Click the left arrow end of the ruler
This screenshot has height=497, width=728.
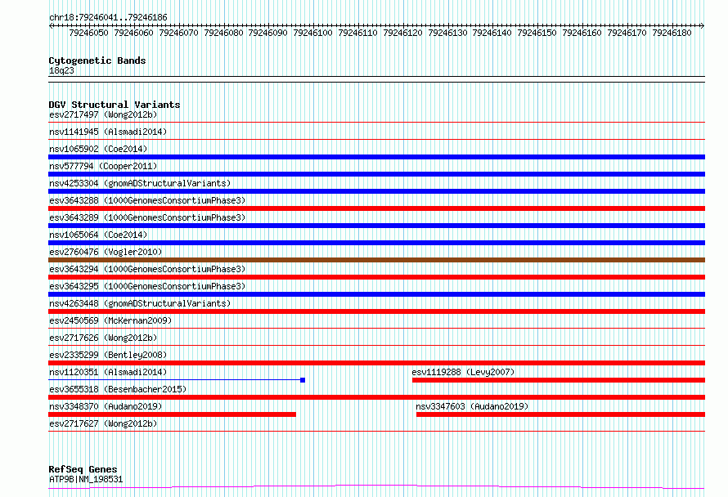tap(51, 25)
